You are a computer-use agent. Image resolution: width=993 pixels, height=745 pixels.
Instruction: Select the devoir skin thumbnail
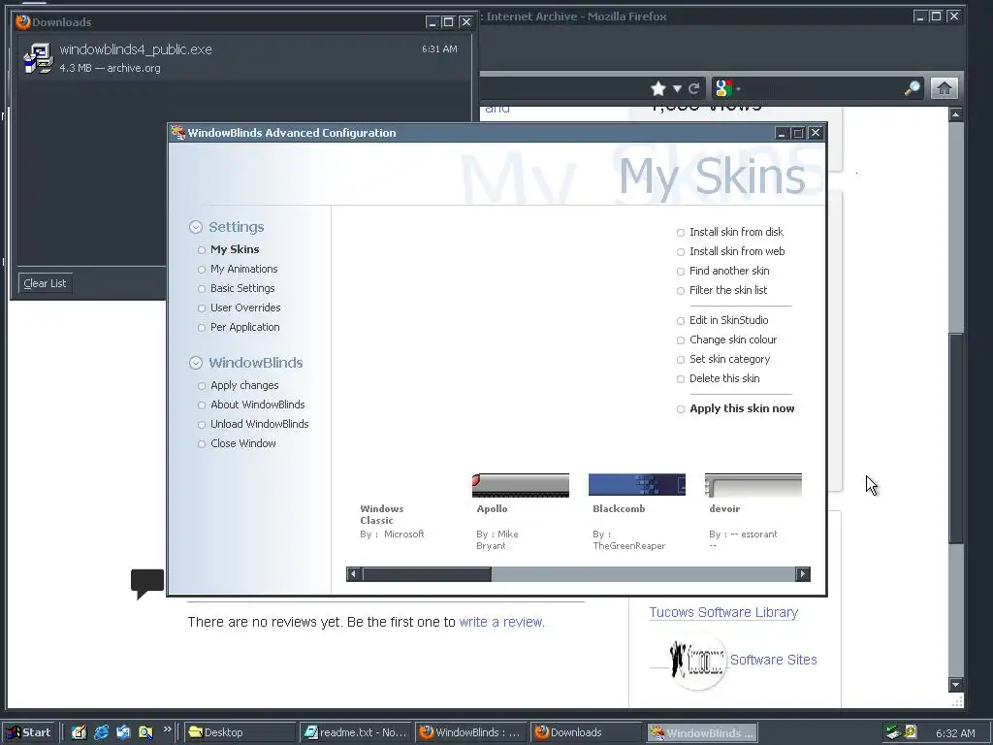pyautogui.click(x=753, y=485)
